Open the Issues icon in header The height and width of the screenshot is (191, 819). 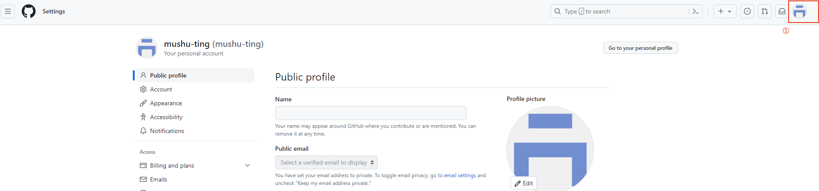[x=747, y=11]
